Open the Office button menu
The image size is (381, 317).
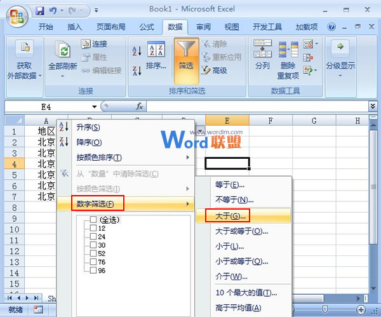tap(17, 17)
